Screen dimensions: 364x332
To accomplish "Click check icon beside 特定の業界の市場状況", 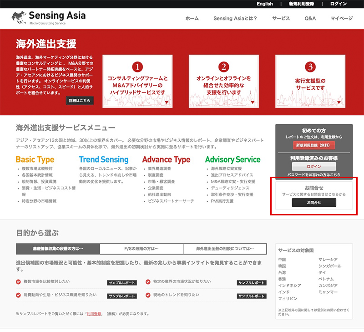I will point(148,282).
